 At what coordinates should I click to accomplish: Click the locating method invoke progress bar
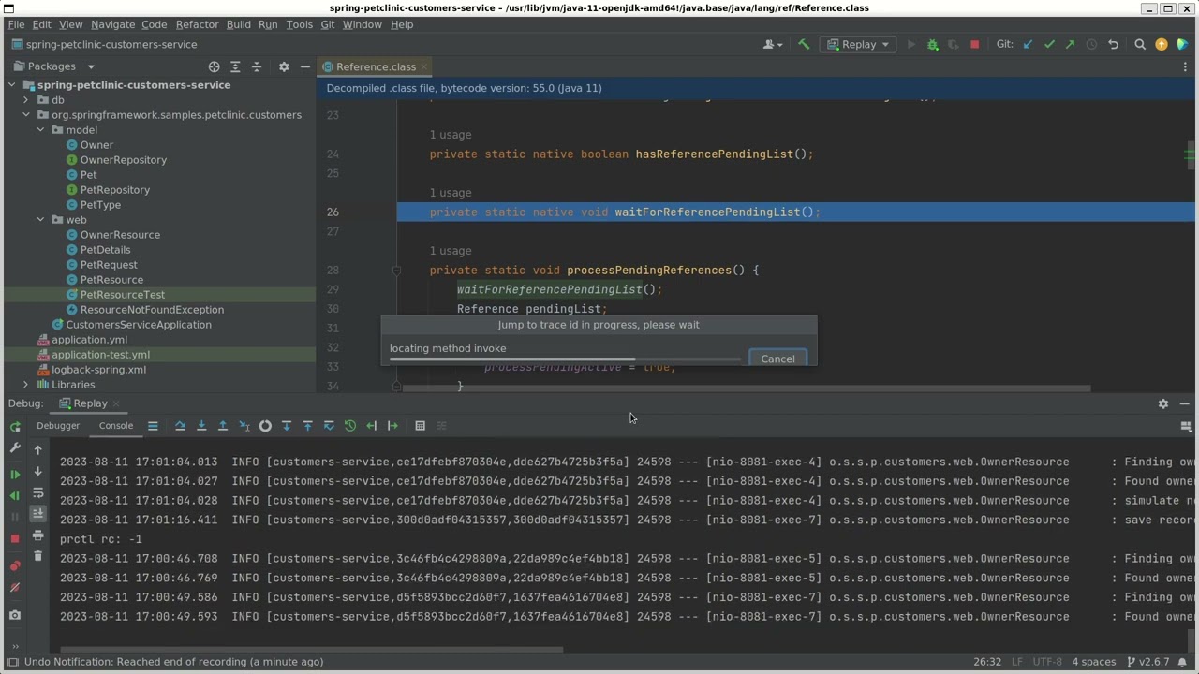565,359
